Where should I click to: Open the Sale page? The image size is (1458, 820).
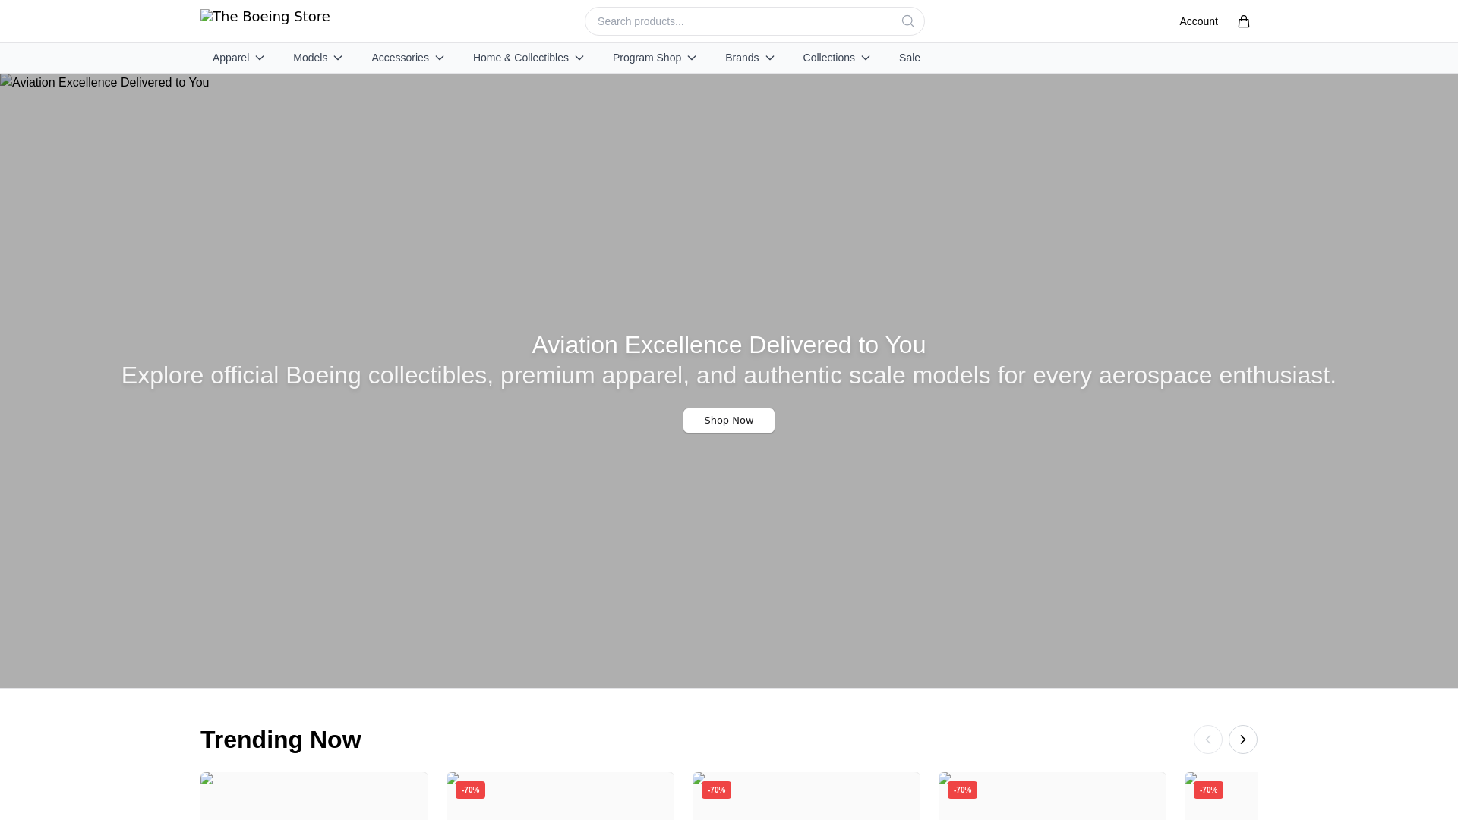(909, 58)
